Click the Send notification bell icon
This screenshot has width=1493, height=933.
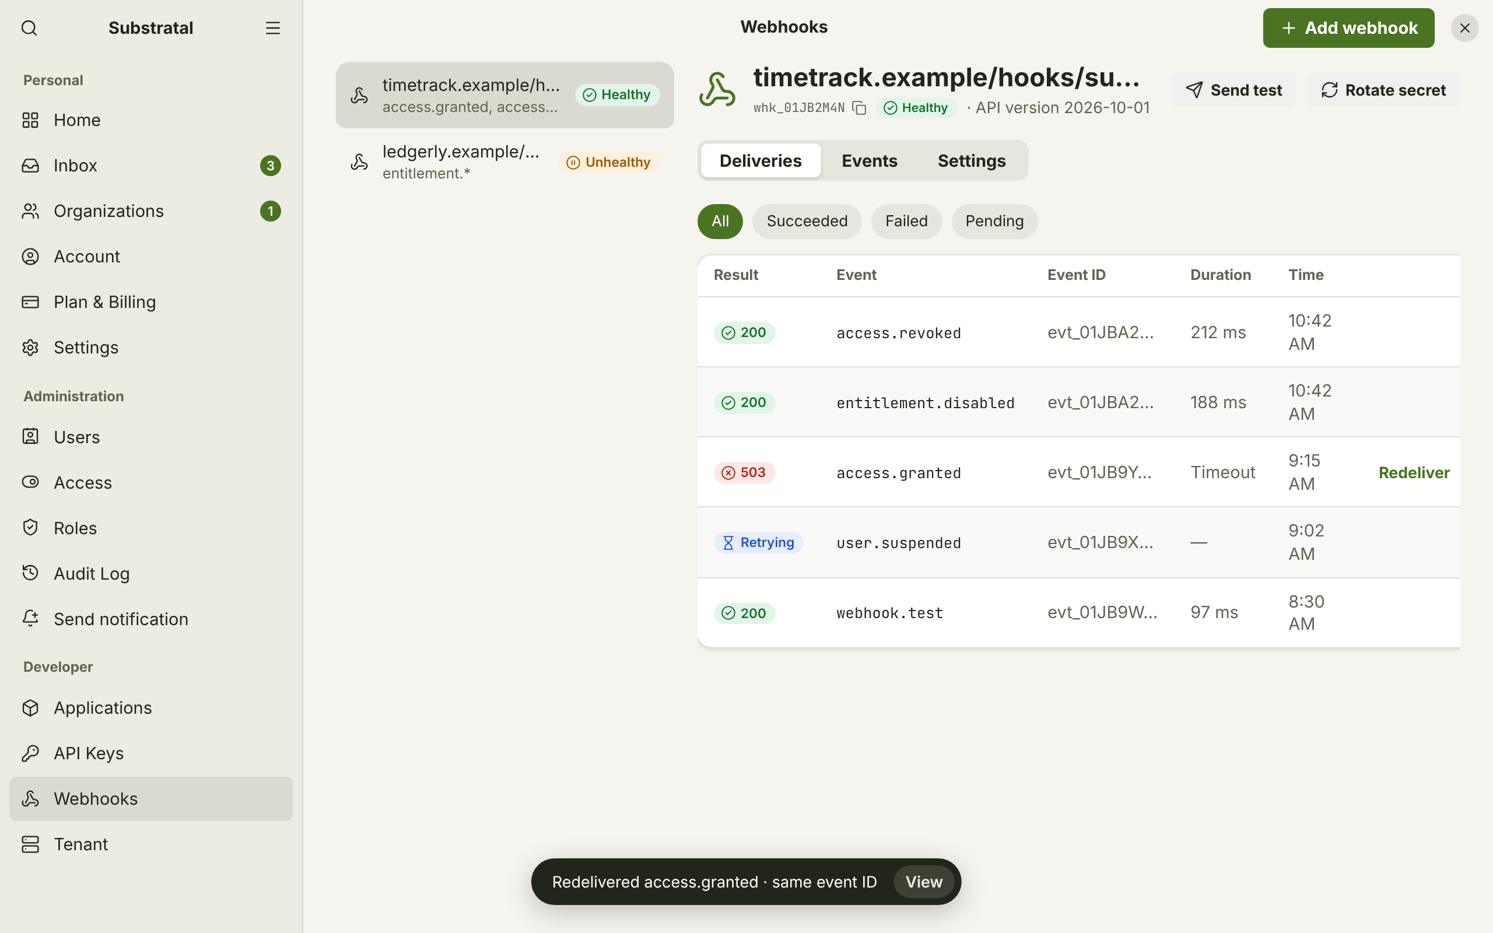[x=30, y=618]
